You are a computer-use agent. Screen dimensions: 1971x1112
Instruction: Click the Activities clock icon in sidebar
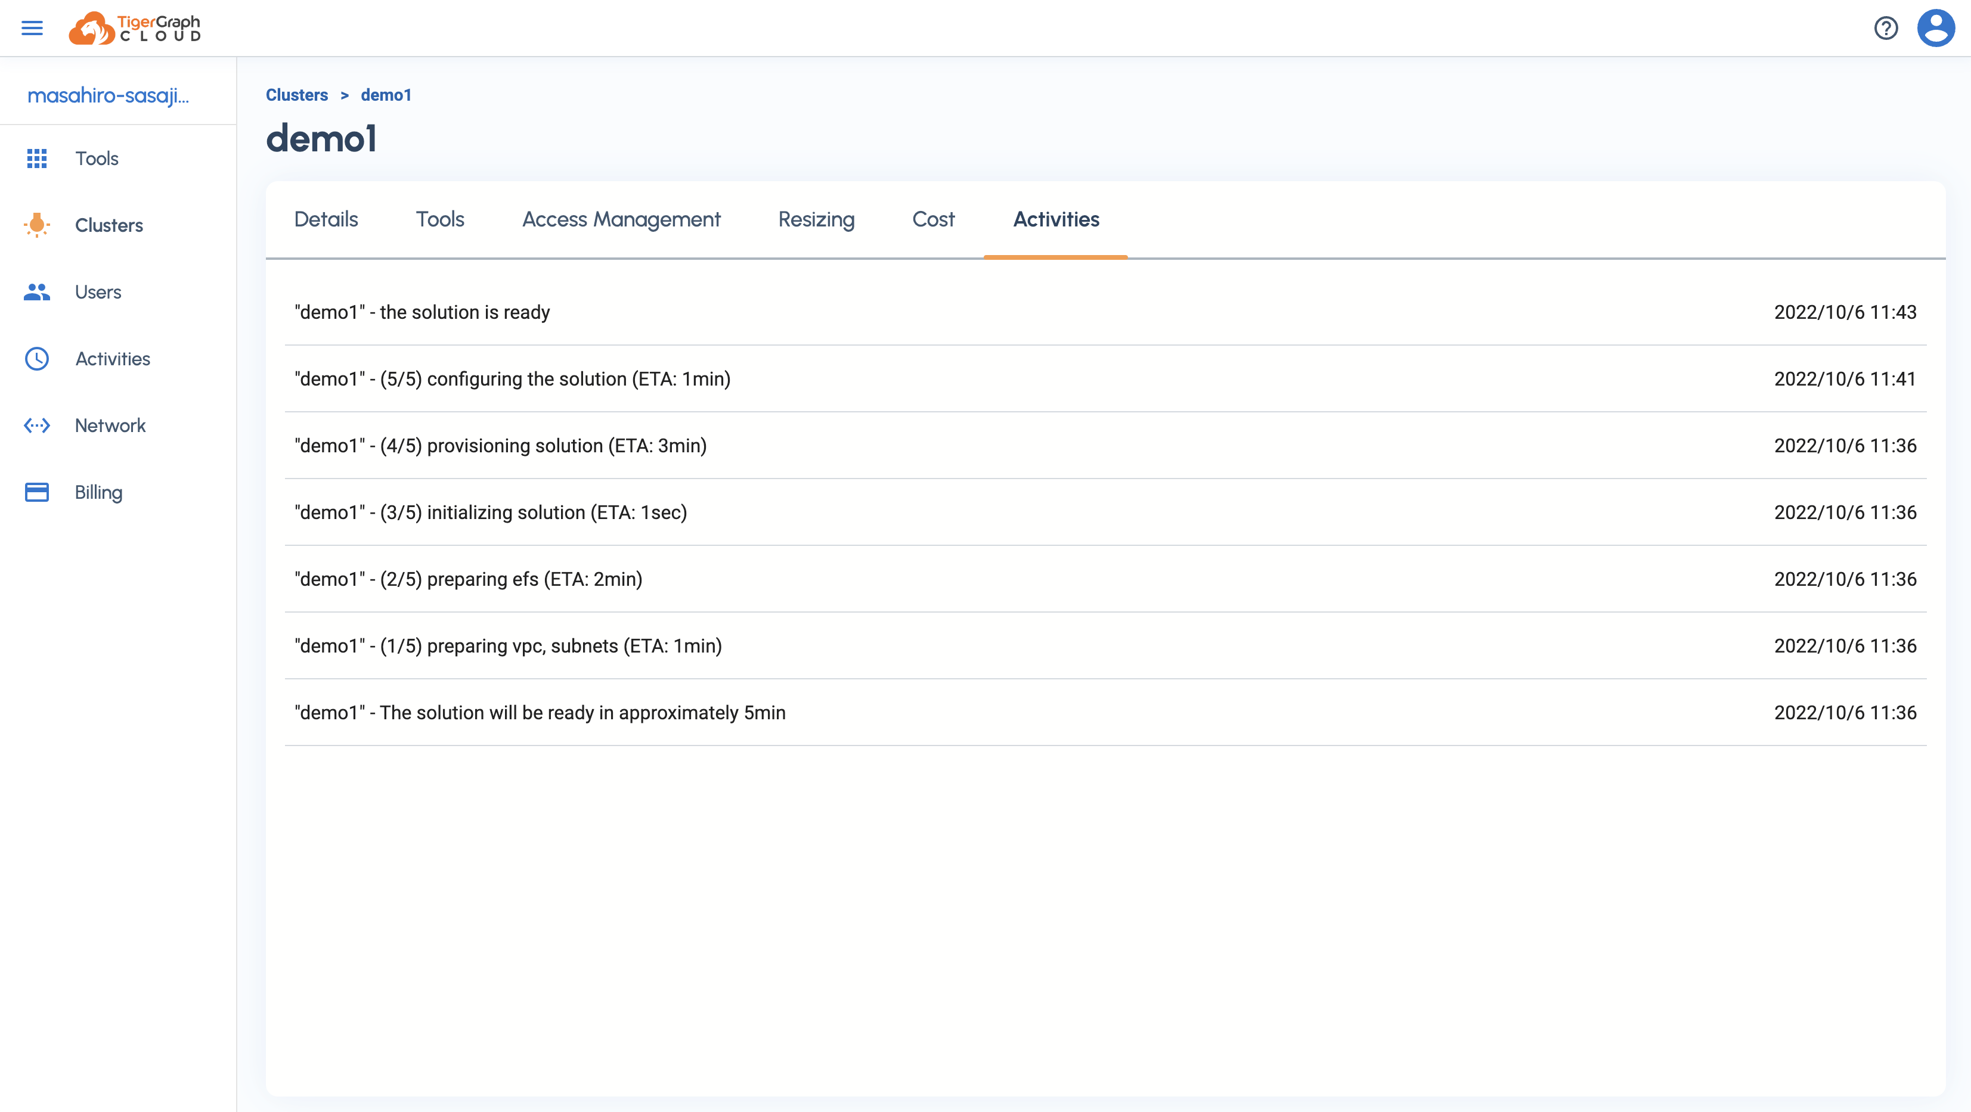(x=37, y=359)
